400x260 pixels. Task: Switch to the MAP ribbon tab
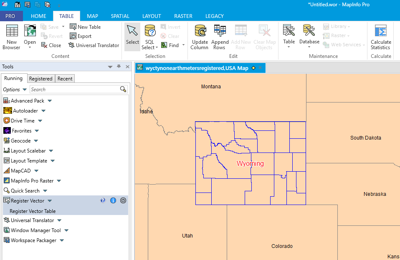[92, 16]
